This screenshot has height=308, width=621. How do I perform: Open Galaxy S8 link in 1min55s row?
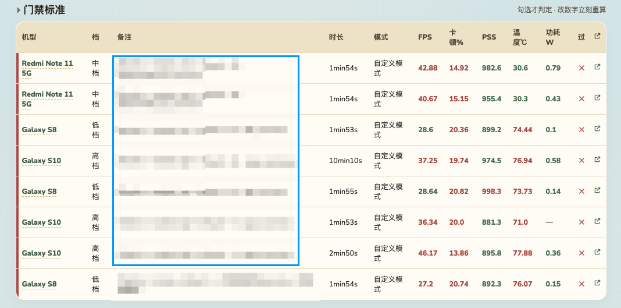[39, 192]
